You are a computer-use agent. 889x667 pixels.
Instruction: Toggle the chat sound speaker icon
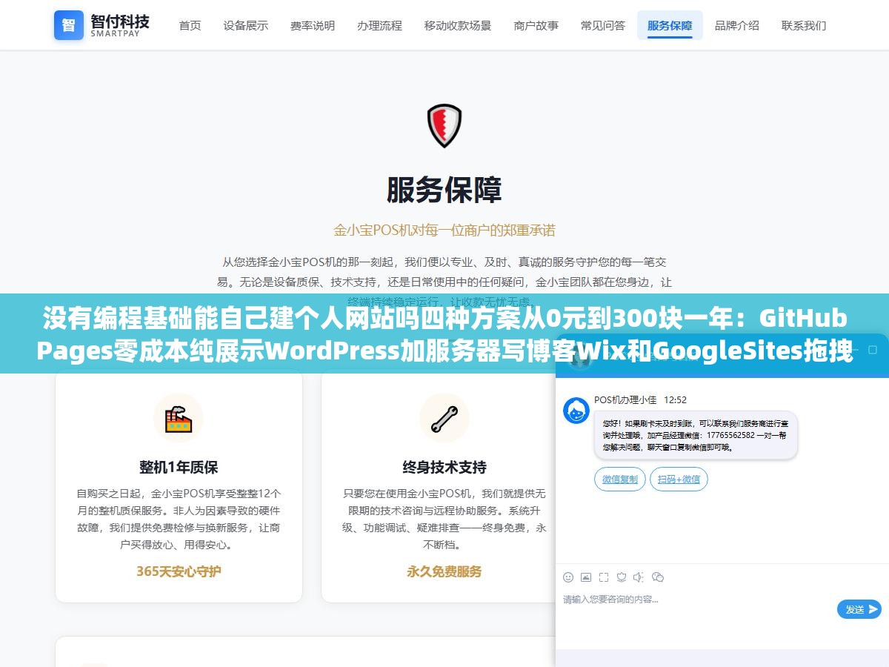[639, 577]
